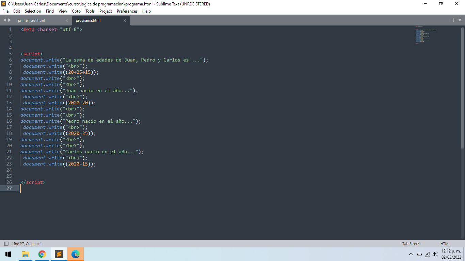Open the Tools menu
Viewport: 465px width, 261px height.
(90, 11)
